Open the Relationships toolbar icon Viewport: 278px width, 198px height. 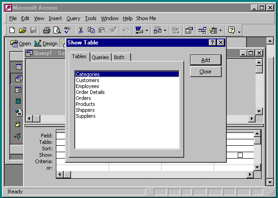[202, 30]
